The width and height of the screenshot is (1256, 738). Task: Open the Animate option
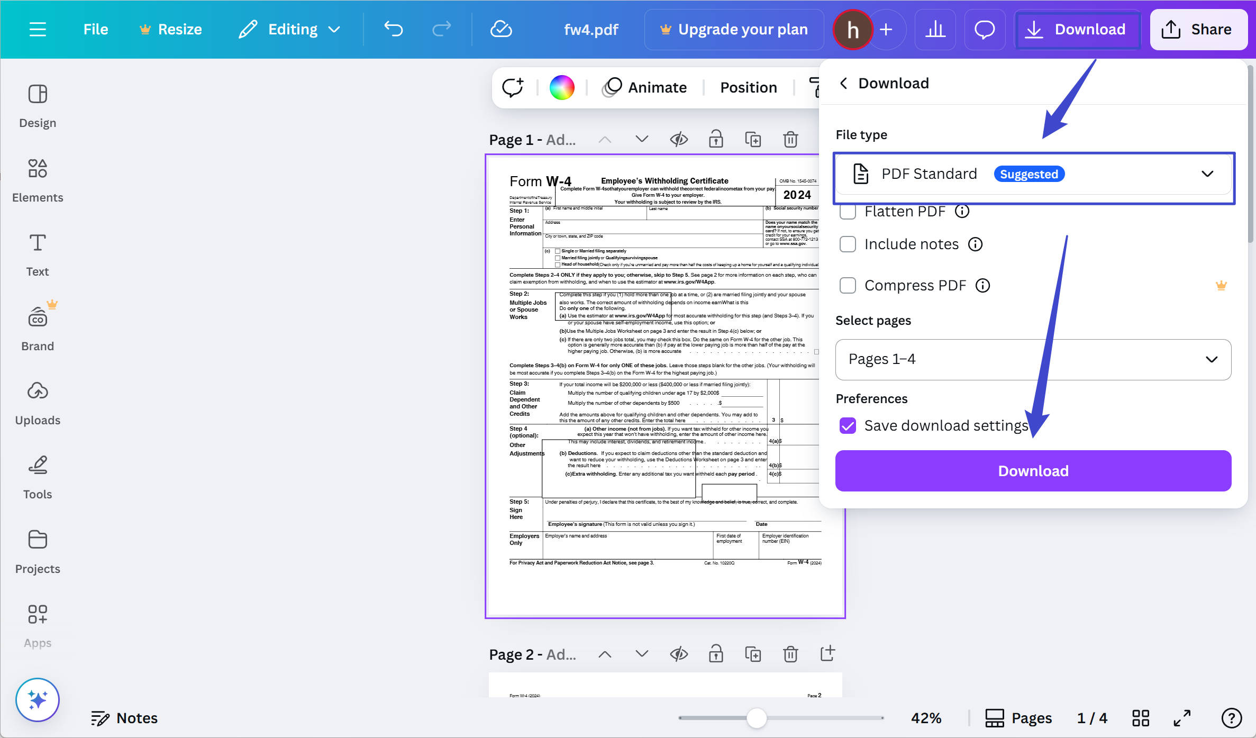644,87
